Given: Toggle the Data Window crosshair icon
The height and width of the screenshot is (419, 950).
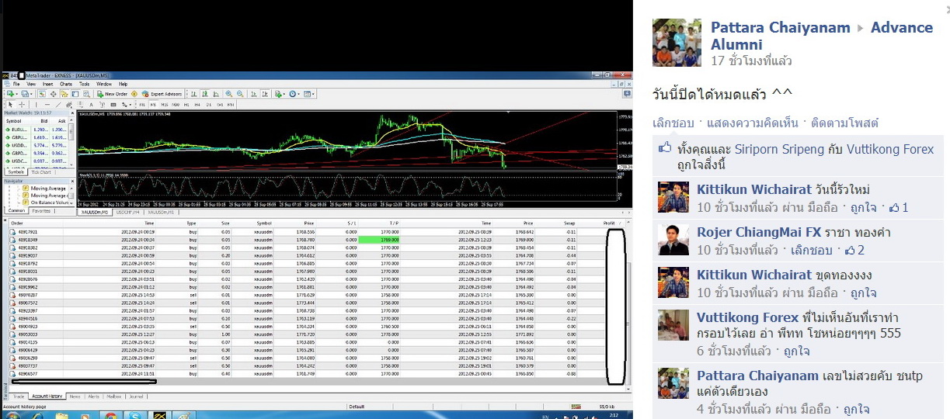Looking at the screenshot, I should coord(53,94).
